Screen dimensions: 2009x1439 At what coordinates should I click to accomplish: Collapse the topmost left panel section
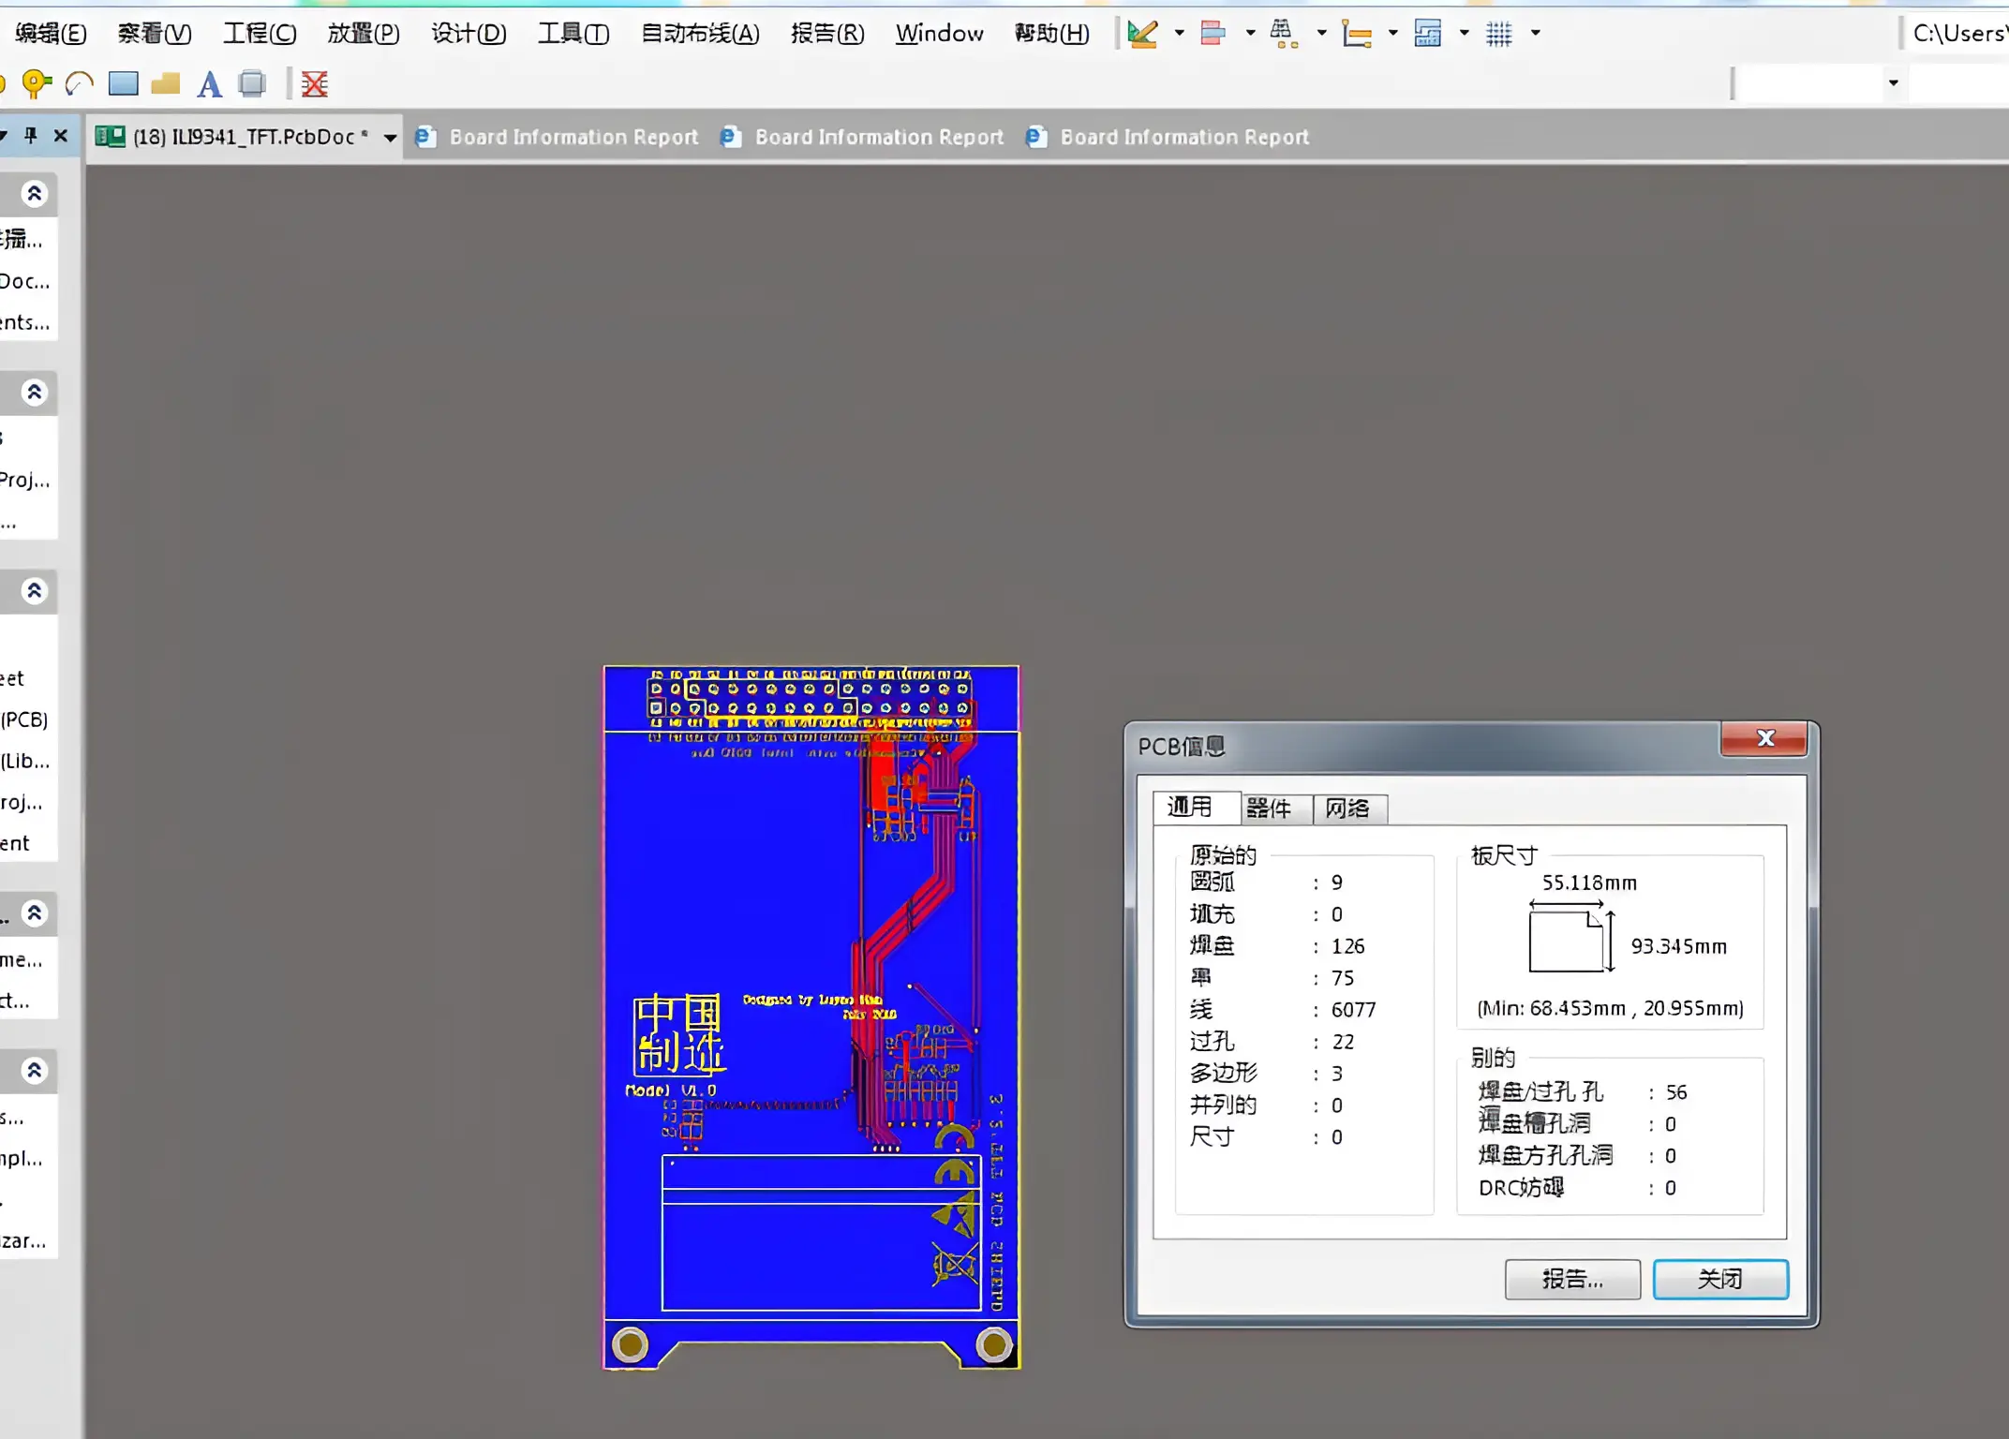35,194
